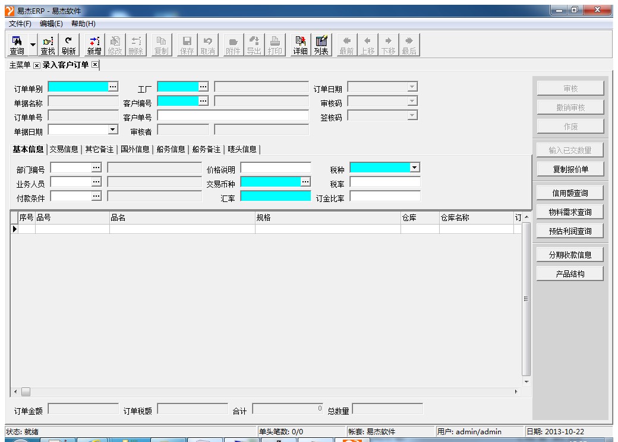Click the 复制报价单 button
Viewport: 618px width, 442px height.
coord(570,169)
